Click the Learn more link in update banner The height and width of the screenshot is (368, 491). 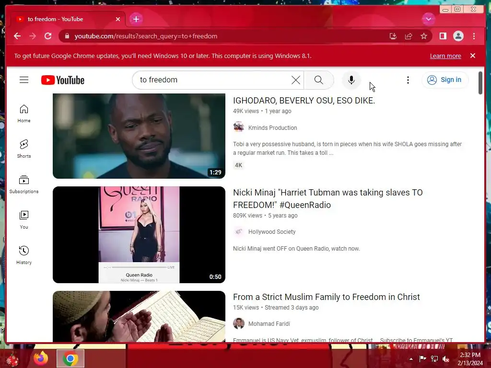(x=445, y=56)
